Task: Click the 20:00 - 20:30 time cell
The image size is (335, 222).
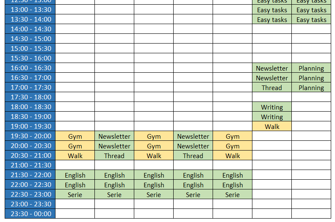Action: 30,146
